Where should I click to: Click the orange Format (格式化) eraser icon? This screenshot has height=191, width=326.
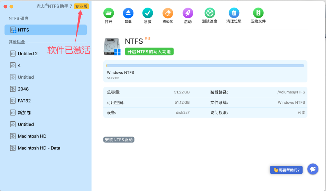(x=168, y=13)
